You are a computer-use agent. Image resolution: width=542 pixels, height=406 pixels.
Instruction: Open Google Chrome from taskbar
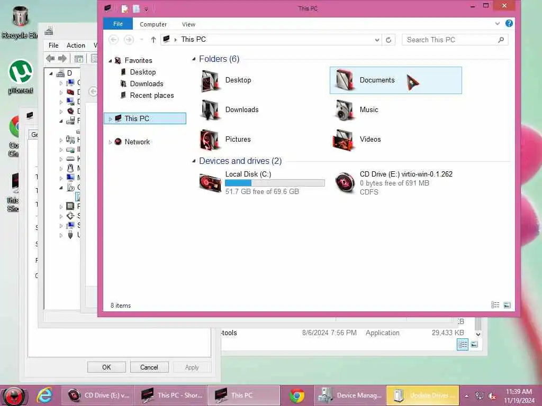click(297, 395)
